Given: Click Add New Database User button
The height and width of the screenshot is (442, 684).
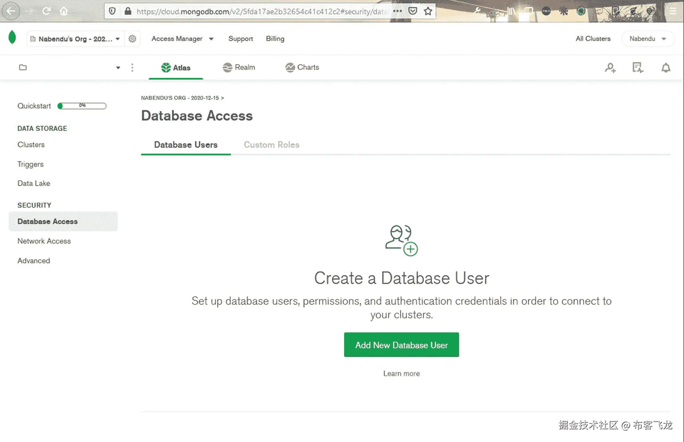Looking at the screenshot, I should [x=401, y=345].
